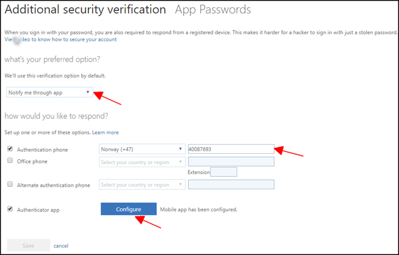Open Alternate phone country or region dropdown
The width and height of the screenshot is (399, 255).
[142, 185]
